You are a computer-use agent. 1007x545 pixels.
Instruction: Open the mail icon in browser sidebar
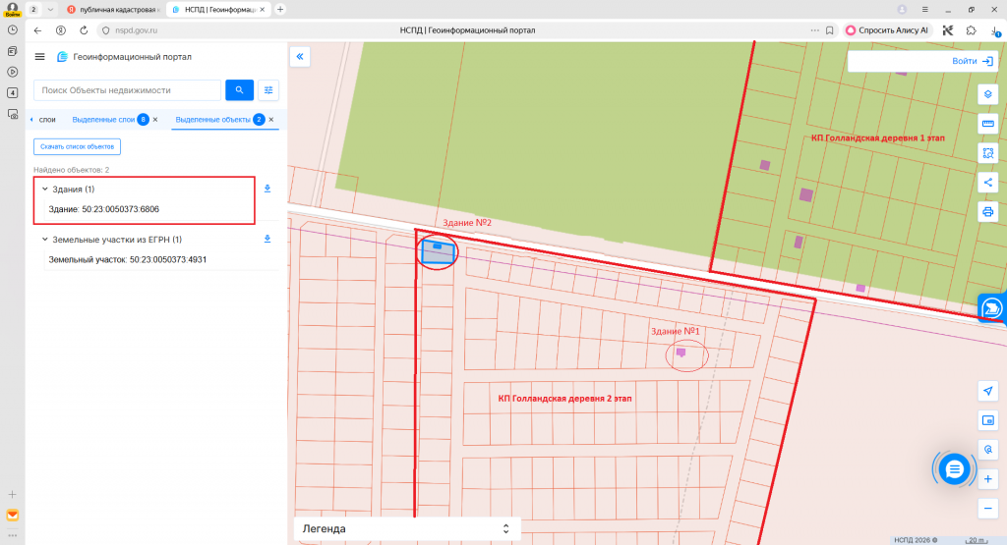tap(12, 516)
